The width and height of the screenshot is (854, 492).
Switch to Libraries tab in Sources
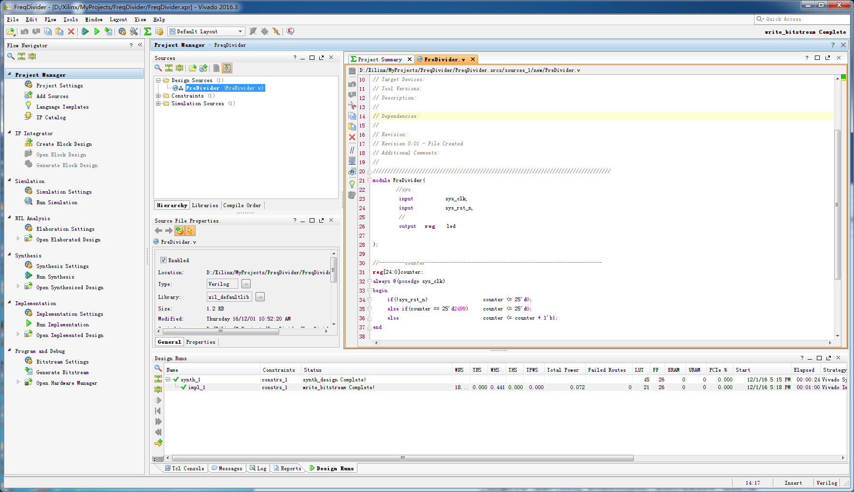tap(205, 205)
